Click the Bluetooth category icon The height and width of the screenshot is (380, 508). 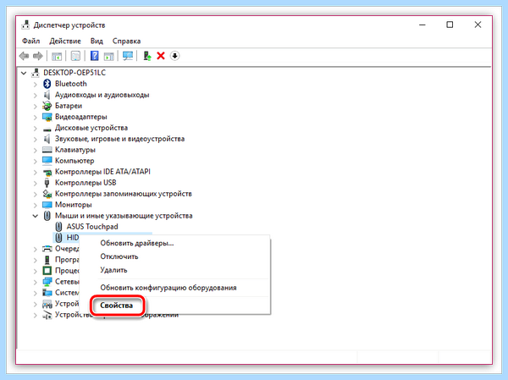[x=47, y=84]
